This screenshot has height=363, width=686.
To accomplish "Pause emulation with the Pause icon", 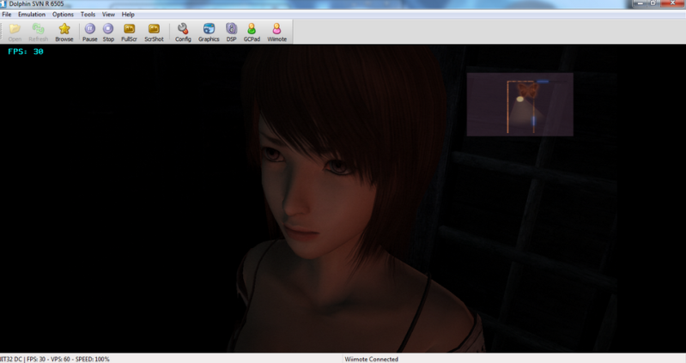I will tap(89, 33).
